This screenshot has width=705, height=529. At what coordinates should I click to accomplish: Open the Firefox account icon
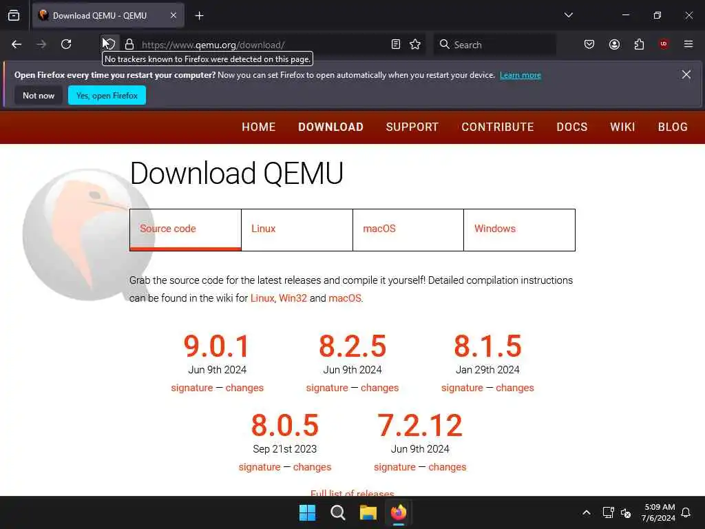(x=614, y=45)
